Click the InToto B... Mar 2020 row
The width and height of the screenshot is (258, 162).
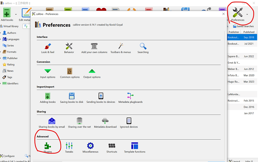coord(242,75)
